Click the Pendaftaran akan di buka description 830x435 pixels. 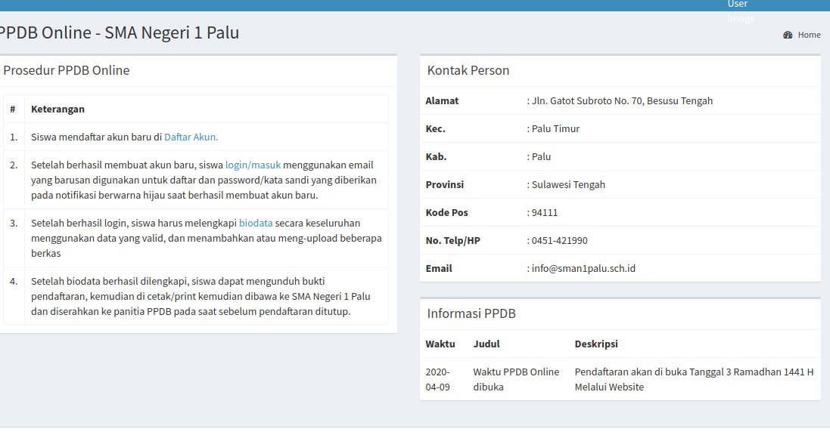pos(694,380)
